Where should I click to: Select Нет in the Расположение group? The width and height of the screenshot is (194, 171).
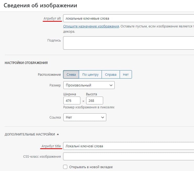point(126,74)
